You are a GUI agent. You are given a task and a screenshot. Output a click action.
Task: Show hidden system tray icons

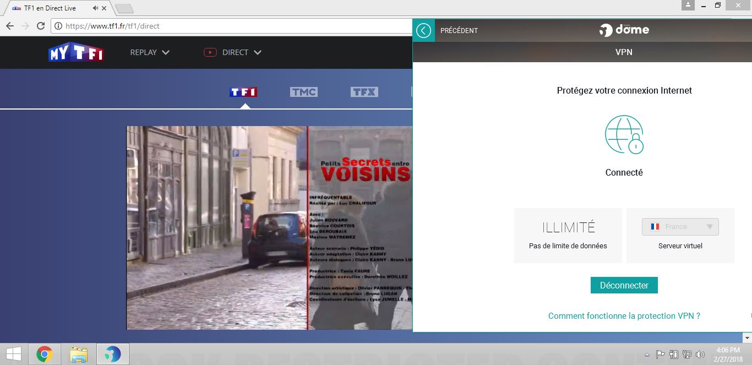pyautogui.click(x=647, y=355)
